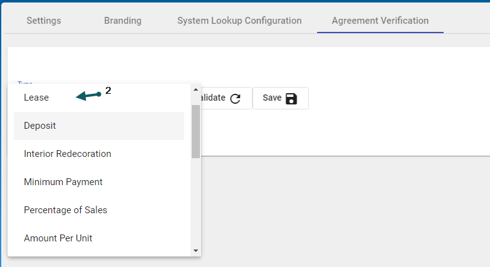Viewport: 490px width, 267px height.
Task: Click the dropdown list's scrollbar thumb
Action: tap(195, 131)
